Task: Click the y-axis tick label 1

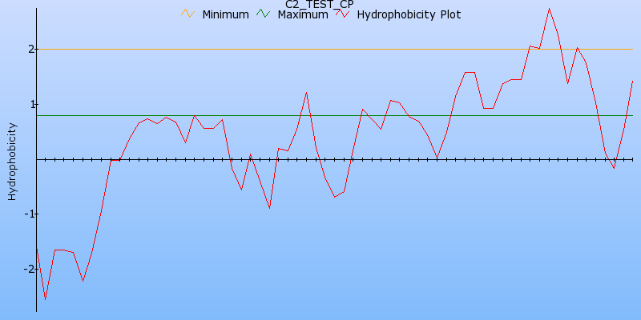Action: click(x=31, y=104)
